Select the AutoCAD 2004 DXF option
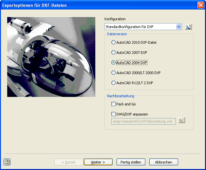This screenshot has width=206, height=170. (x=113, y=63)
